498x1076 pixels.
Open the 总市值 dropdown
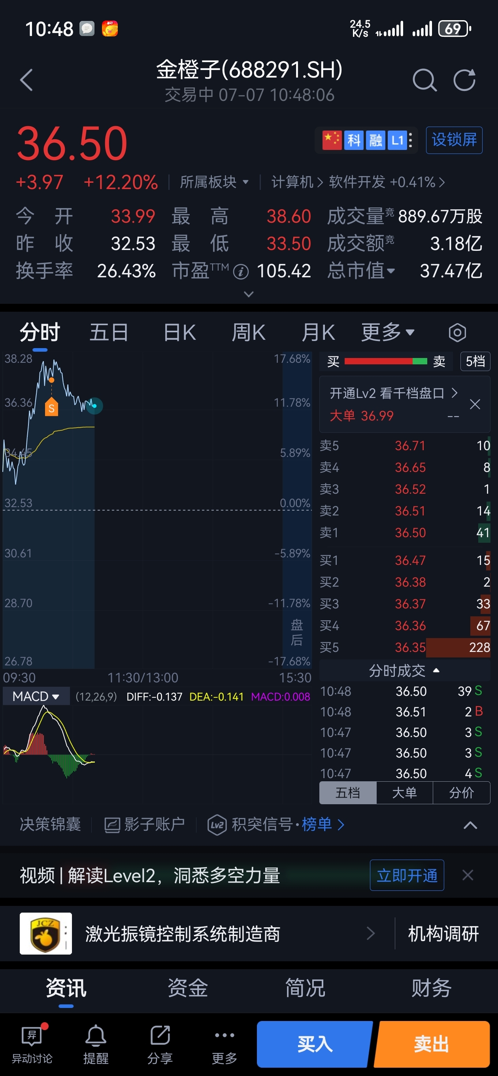(x=361, y=271)
